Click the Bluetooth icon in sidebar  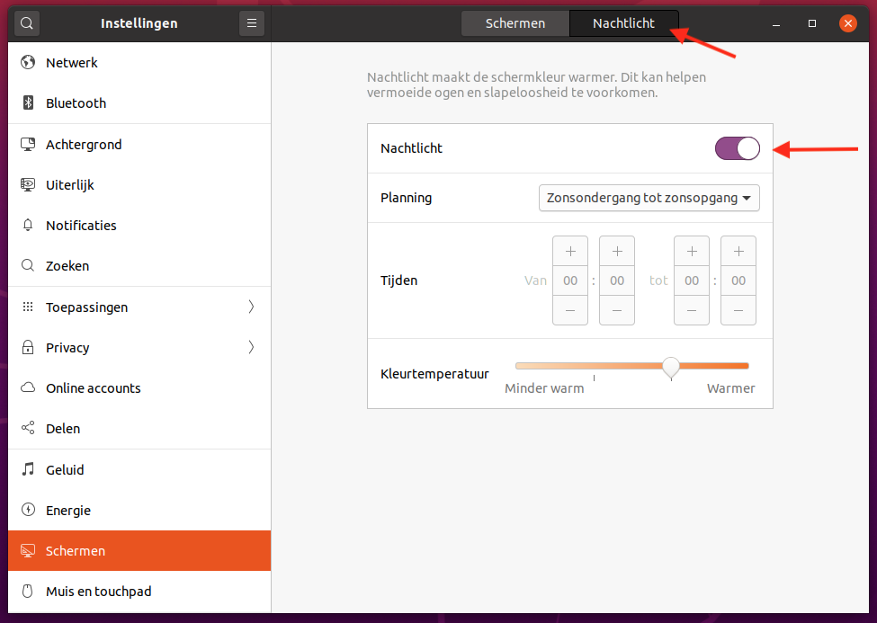[28, 103]
